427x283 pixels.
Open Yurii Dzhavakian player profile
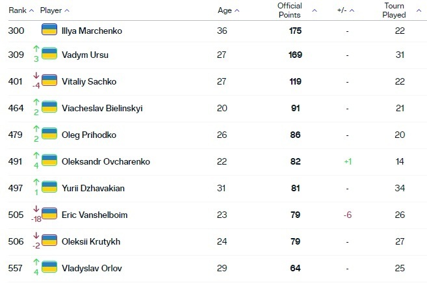(x=93, y=188)
